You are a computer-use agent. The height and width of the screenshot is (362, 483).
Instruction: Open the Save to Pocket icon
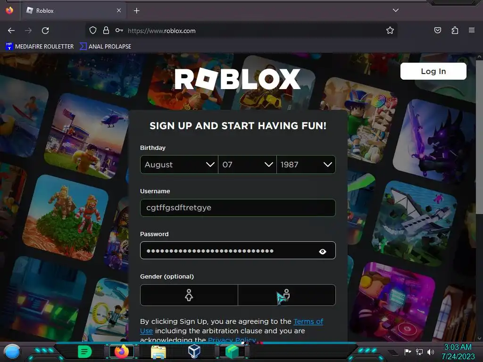[437, 31]
